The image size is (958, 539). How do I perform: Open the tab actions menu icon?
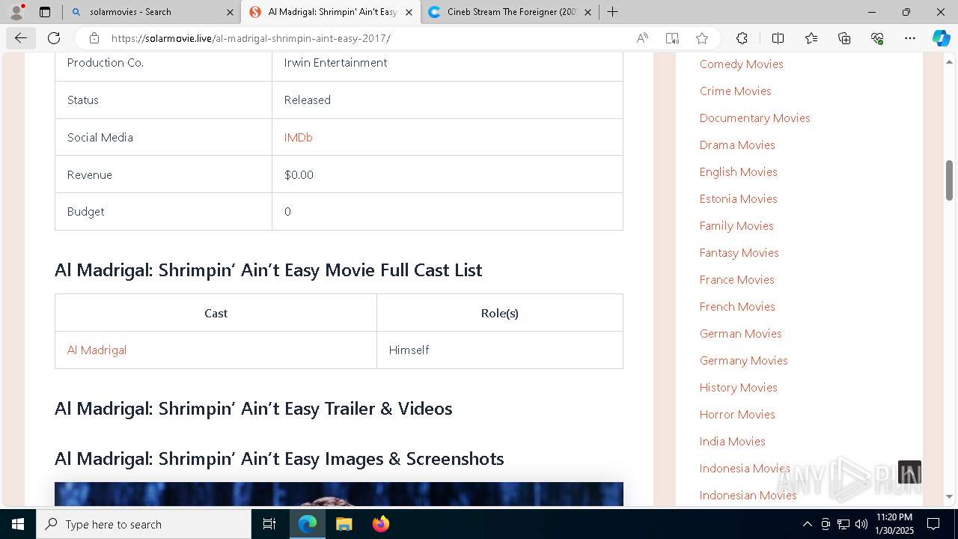coord(45,12)
